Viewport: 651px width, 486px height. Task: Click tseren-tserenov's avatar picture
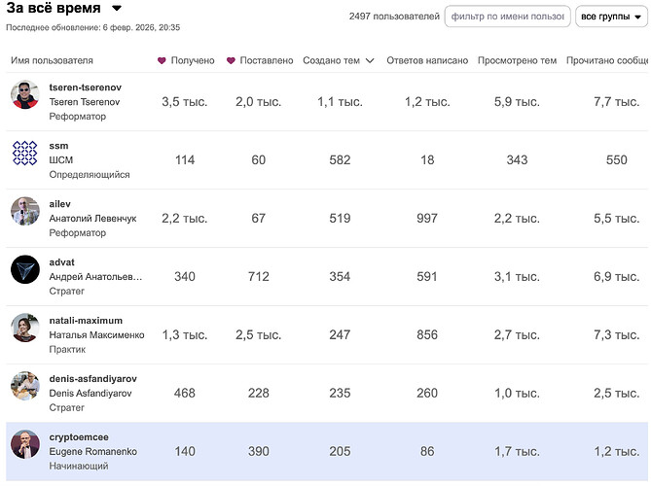point(24,95)
